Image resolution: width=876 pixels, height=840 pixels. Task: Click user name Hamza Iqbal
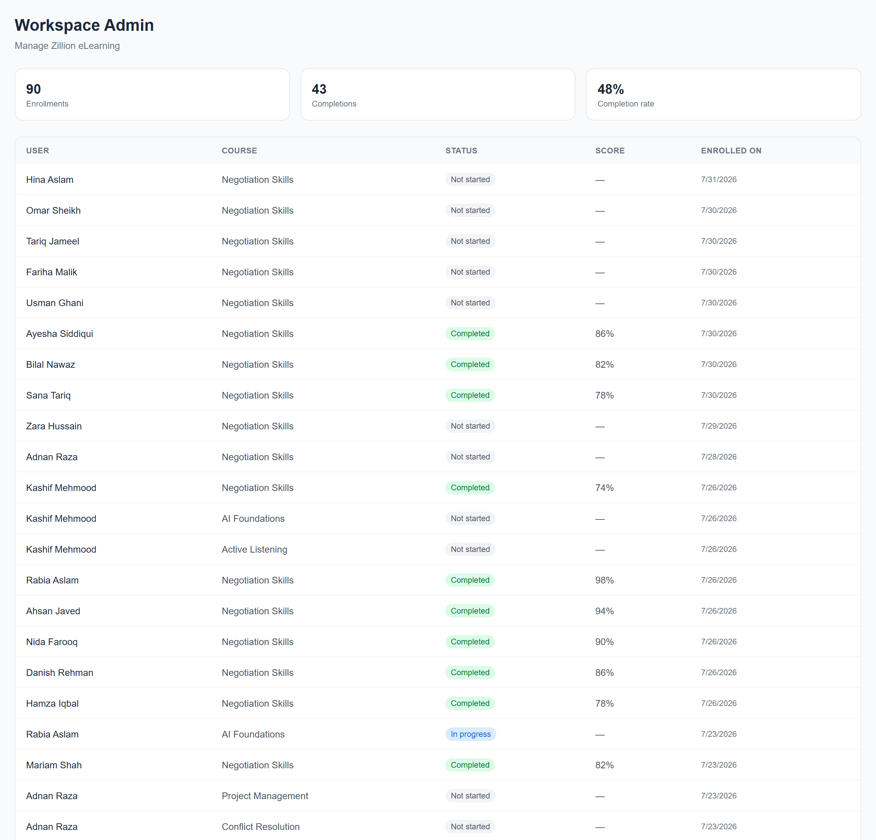(52, 704)
